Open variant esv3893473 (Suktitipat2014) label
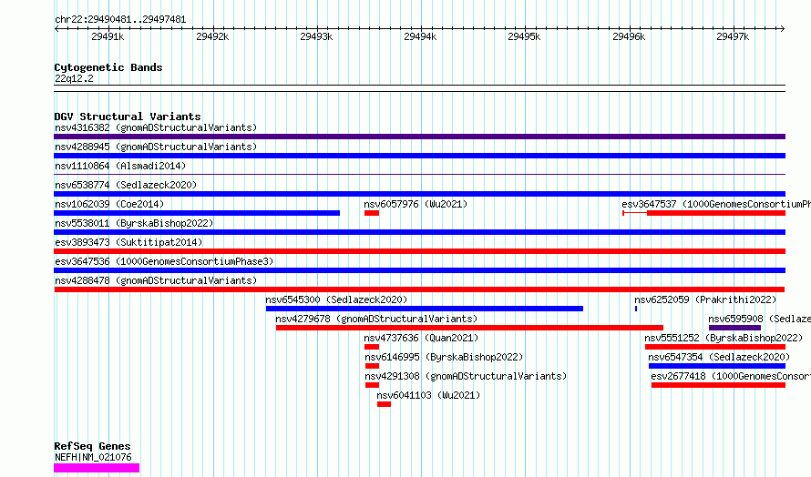The height and width of the screenshot is (477, 811). (x=128, y=242)
